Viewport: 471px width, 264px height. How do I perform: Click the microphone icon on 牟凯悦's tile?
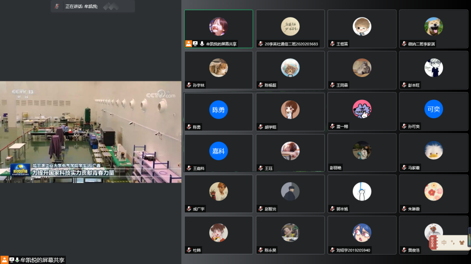(202, 44)
